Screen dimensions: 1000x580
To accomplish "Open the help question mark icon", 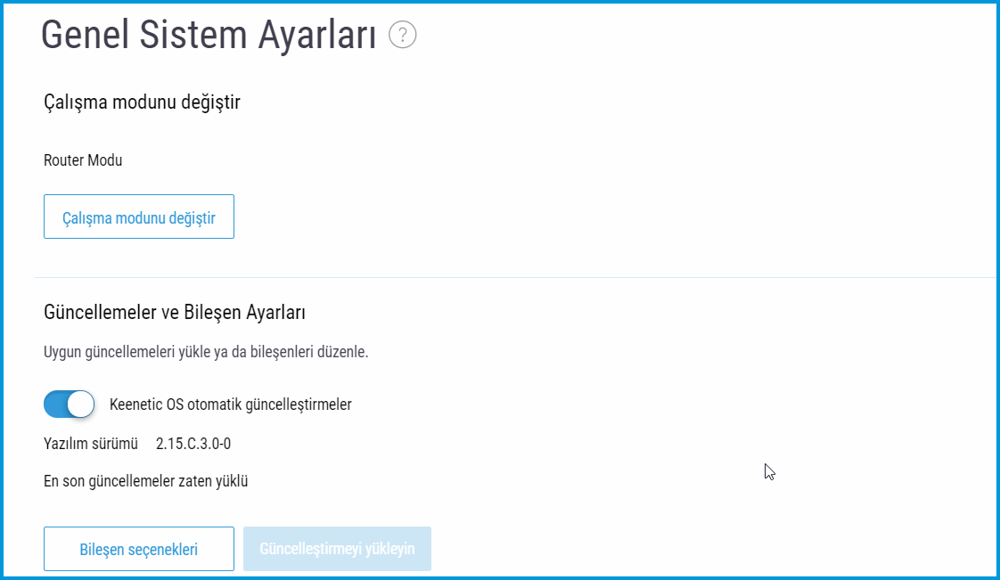I will [403, 36].
